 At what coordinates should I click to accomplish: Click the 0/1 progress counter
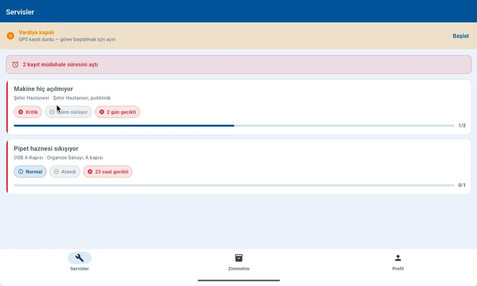point(462,185)
